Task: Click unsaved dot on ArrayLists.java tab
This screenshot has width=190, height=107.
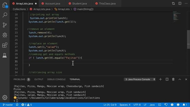Action: point(36,4)
